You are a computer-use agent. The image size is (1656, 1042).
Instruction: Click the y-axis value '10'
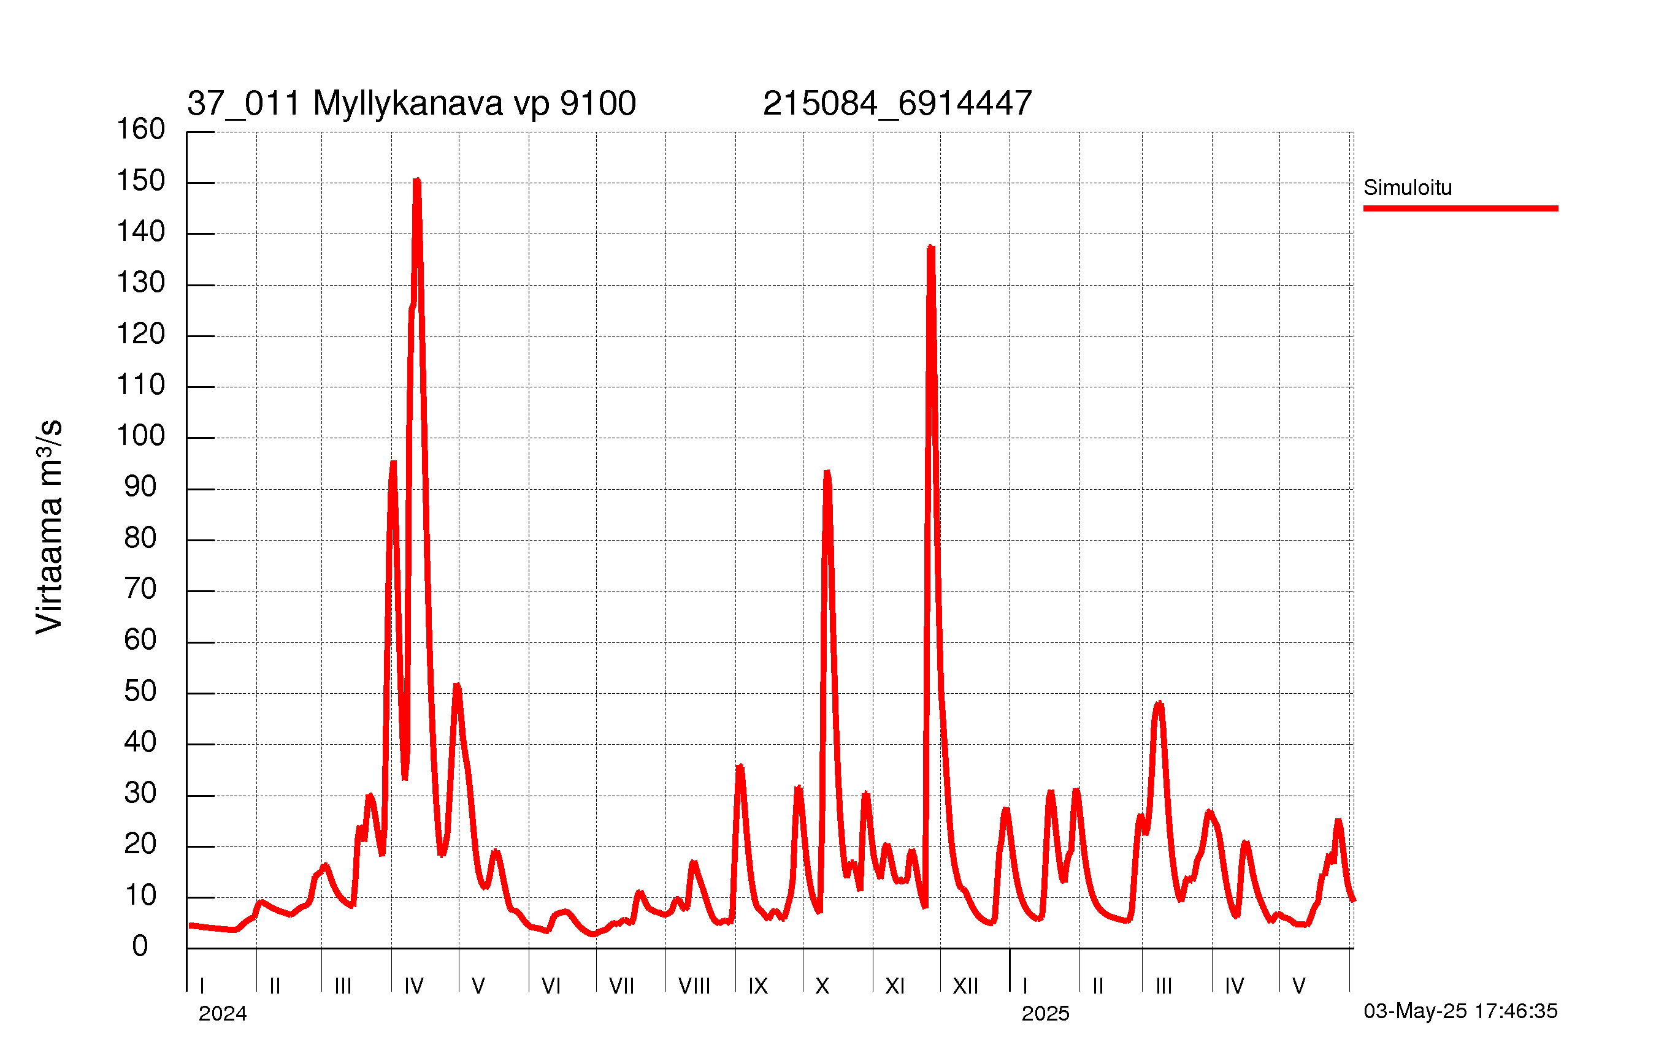(x=141, y=896)
